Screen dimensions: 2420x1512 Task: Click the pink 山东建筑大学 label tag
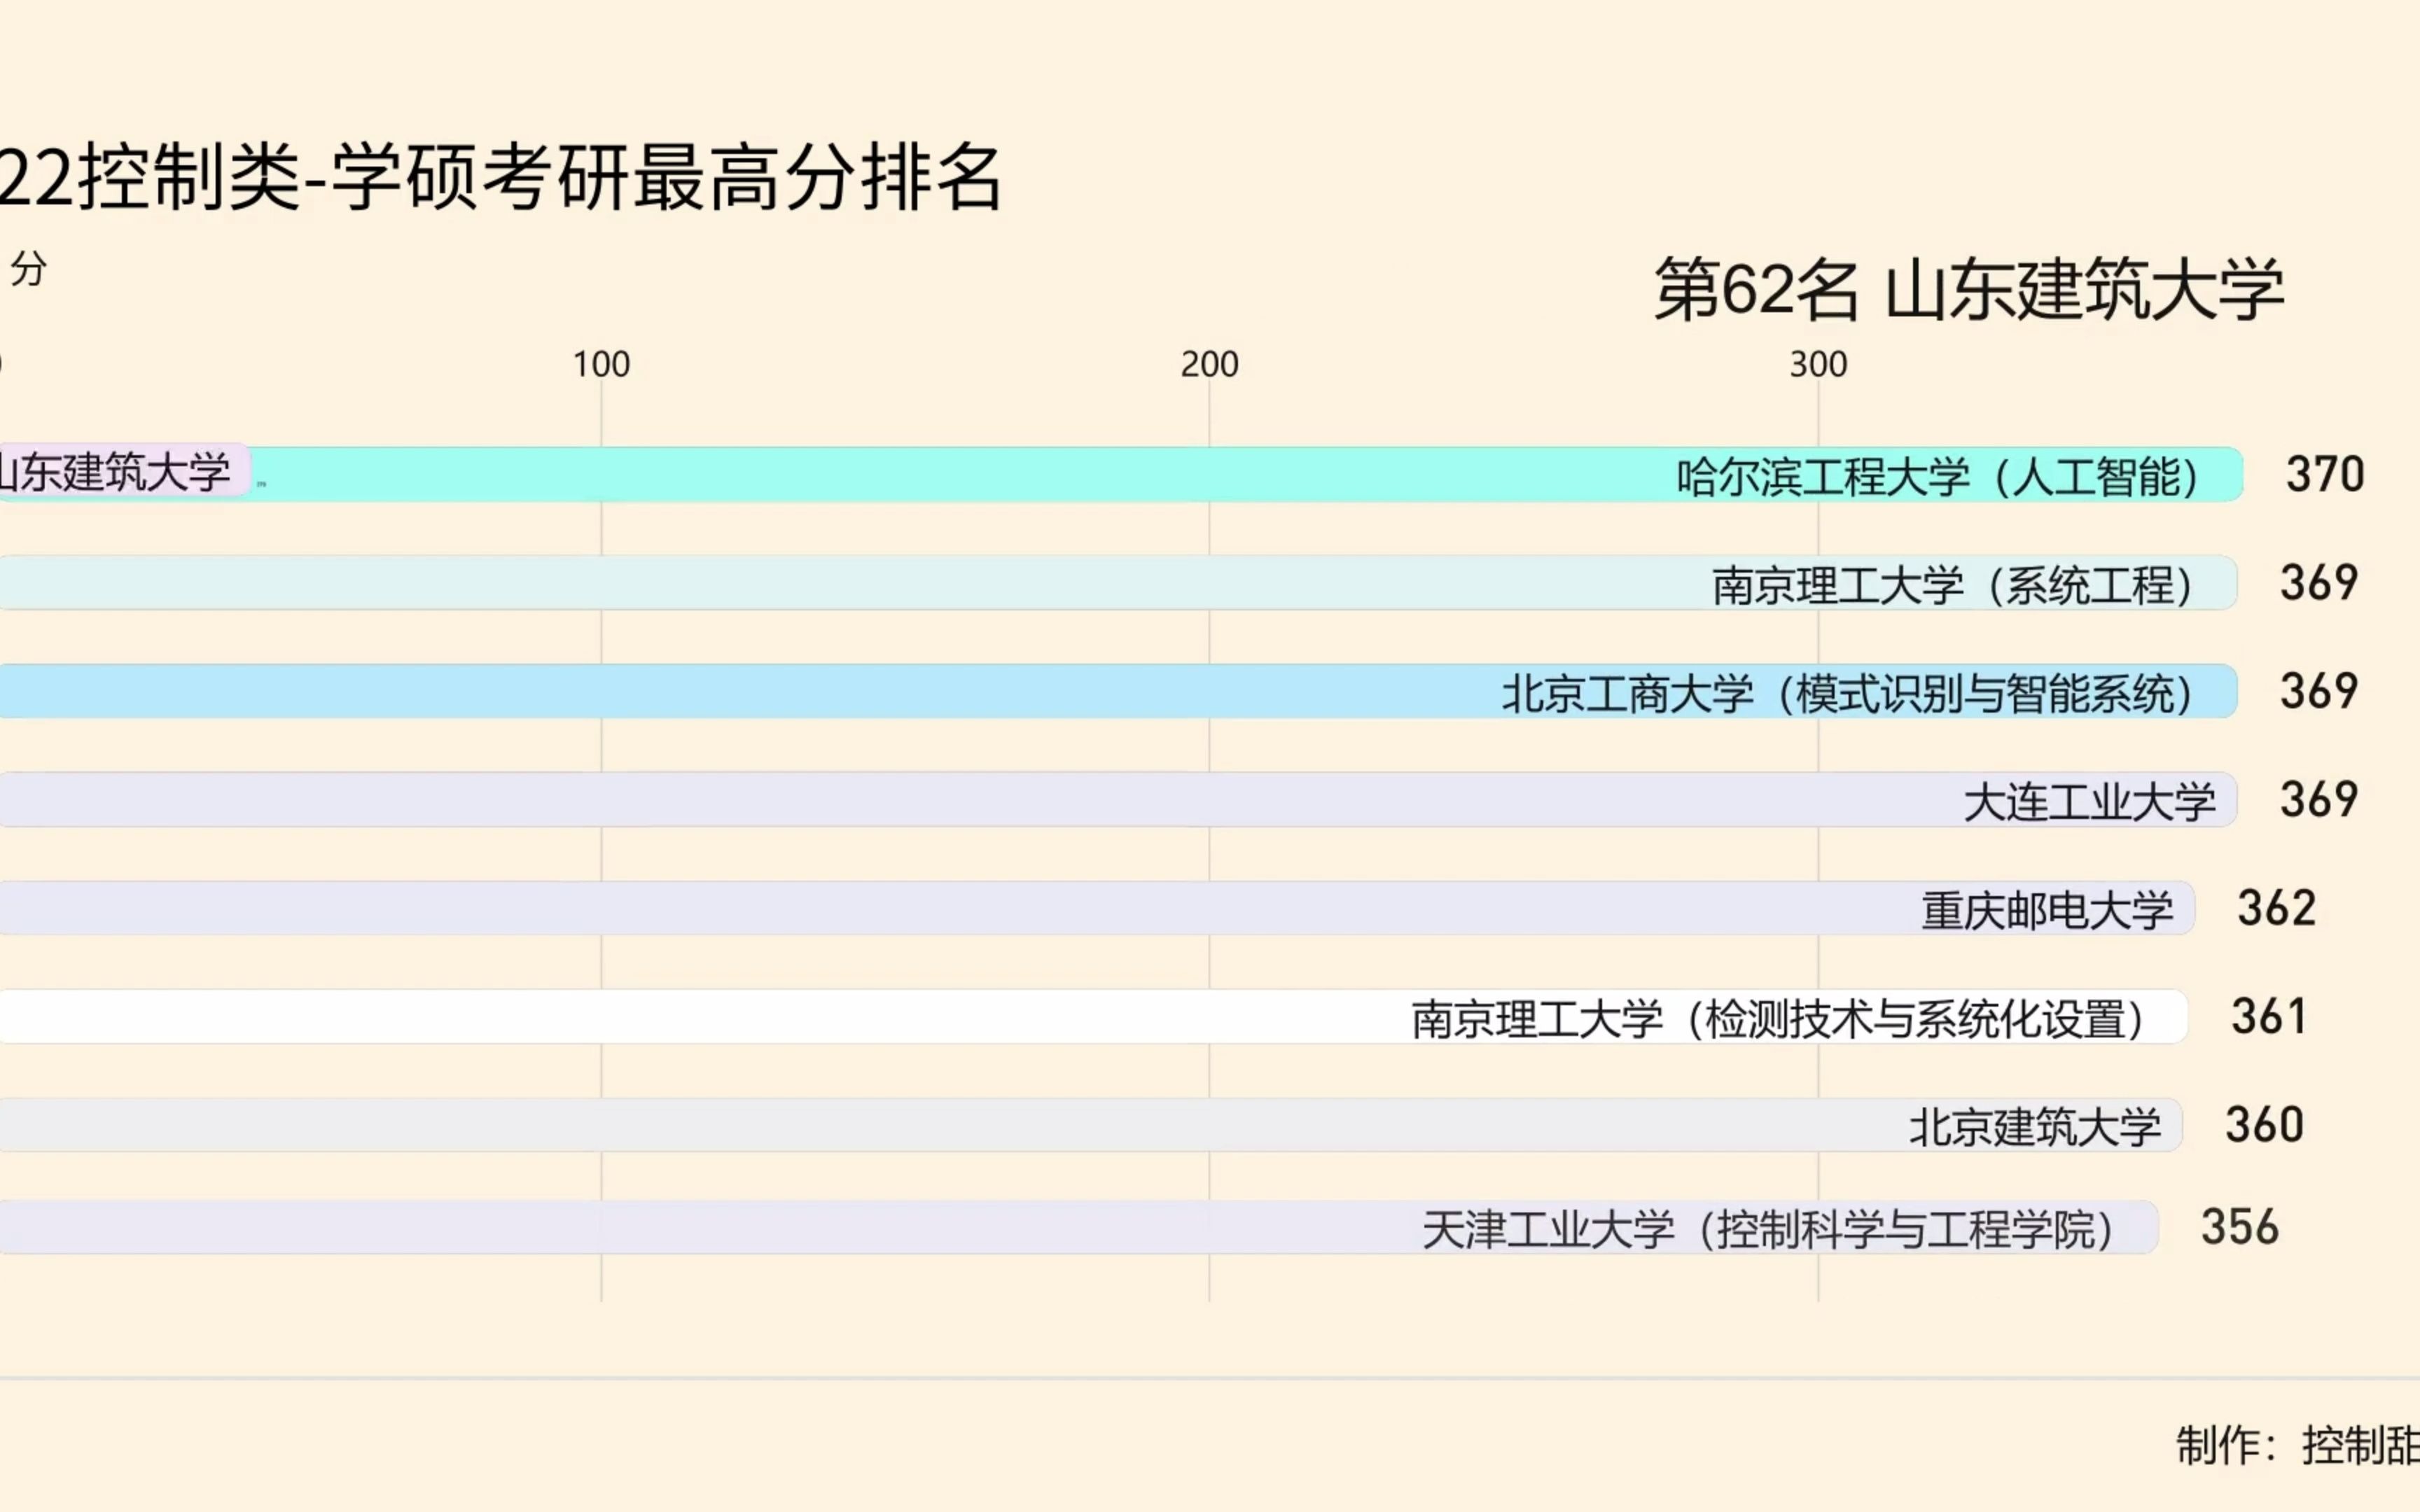(124, 471)
